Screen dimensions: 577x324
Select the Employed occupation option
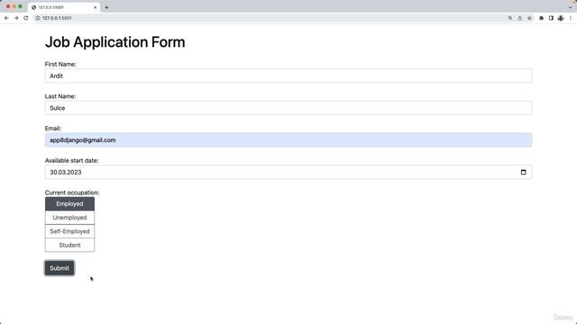click(69, 204)
